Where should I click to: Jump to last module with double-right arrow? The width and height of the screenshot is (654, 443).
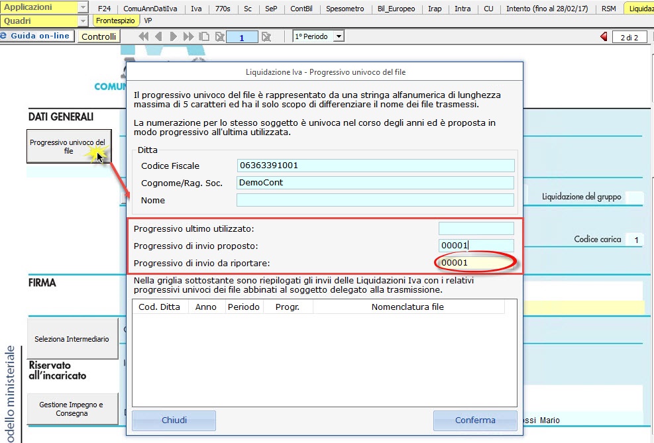click(x=189, y=37)
